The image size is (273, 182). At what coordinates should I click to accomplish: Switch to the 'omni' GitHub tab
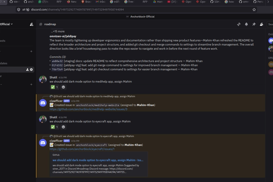(244, 2)
